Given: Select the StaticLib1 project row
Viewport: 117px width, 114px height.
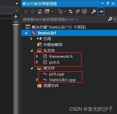Looking at the screenshot, I should click(x=69, y=33).
